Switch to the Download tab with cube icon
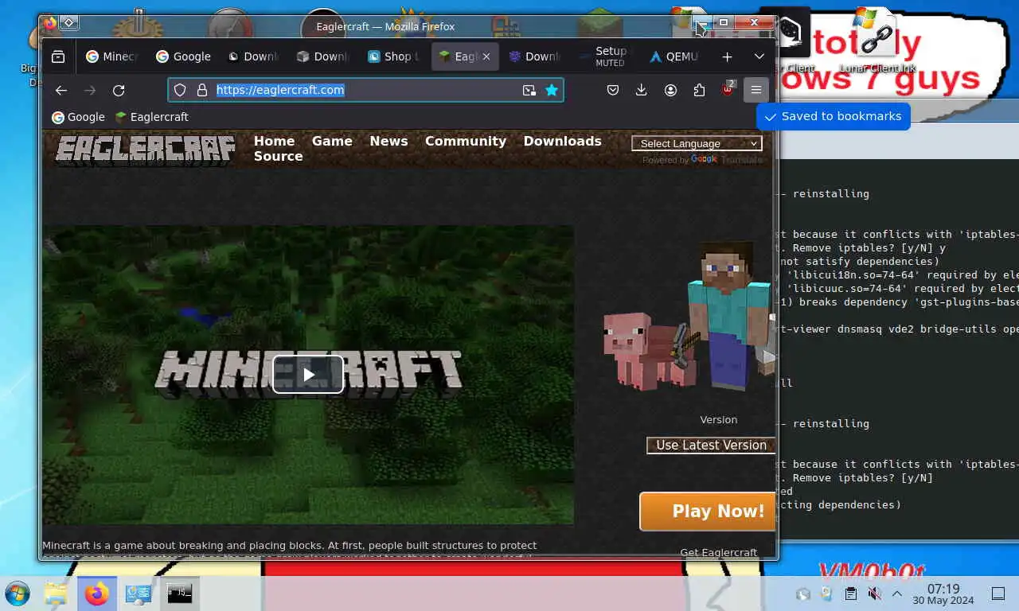1019x611 pixels. (x=323, y=56)
